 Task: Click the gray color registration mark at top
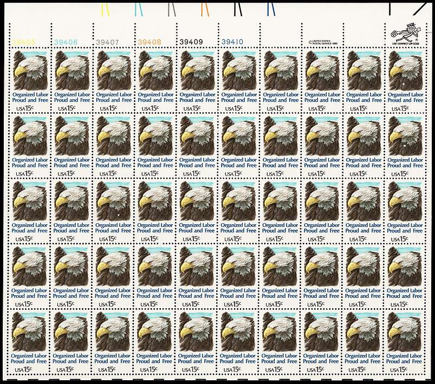[171, 9]
